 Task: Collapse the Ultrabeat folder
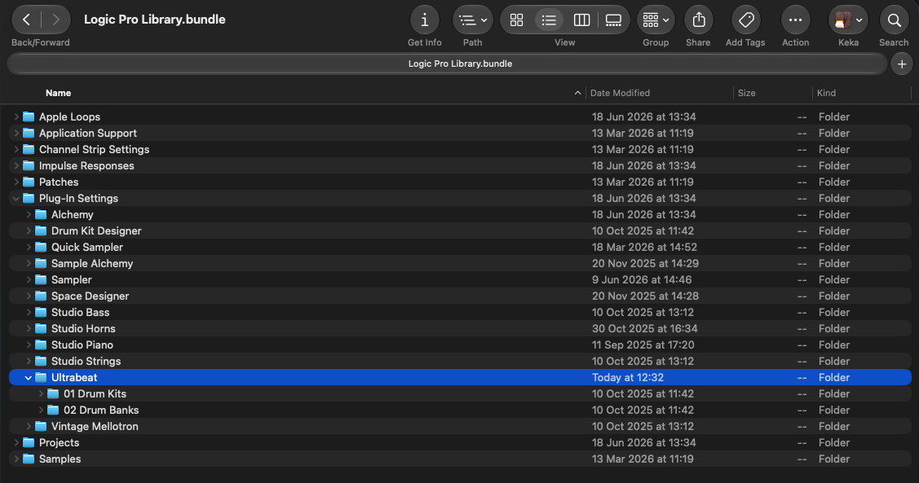click(x=28, y=378)
